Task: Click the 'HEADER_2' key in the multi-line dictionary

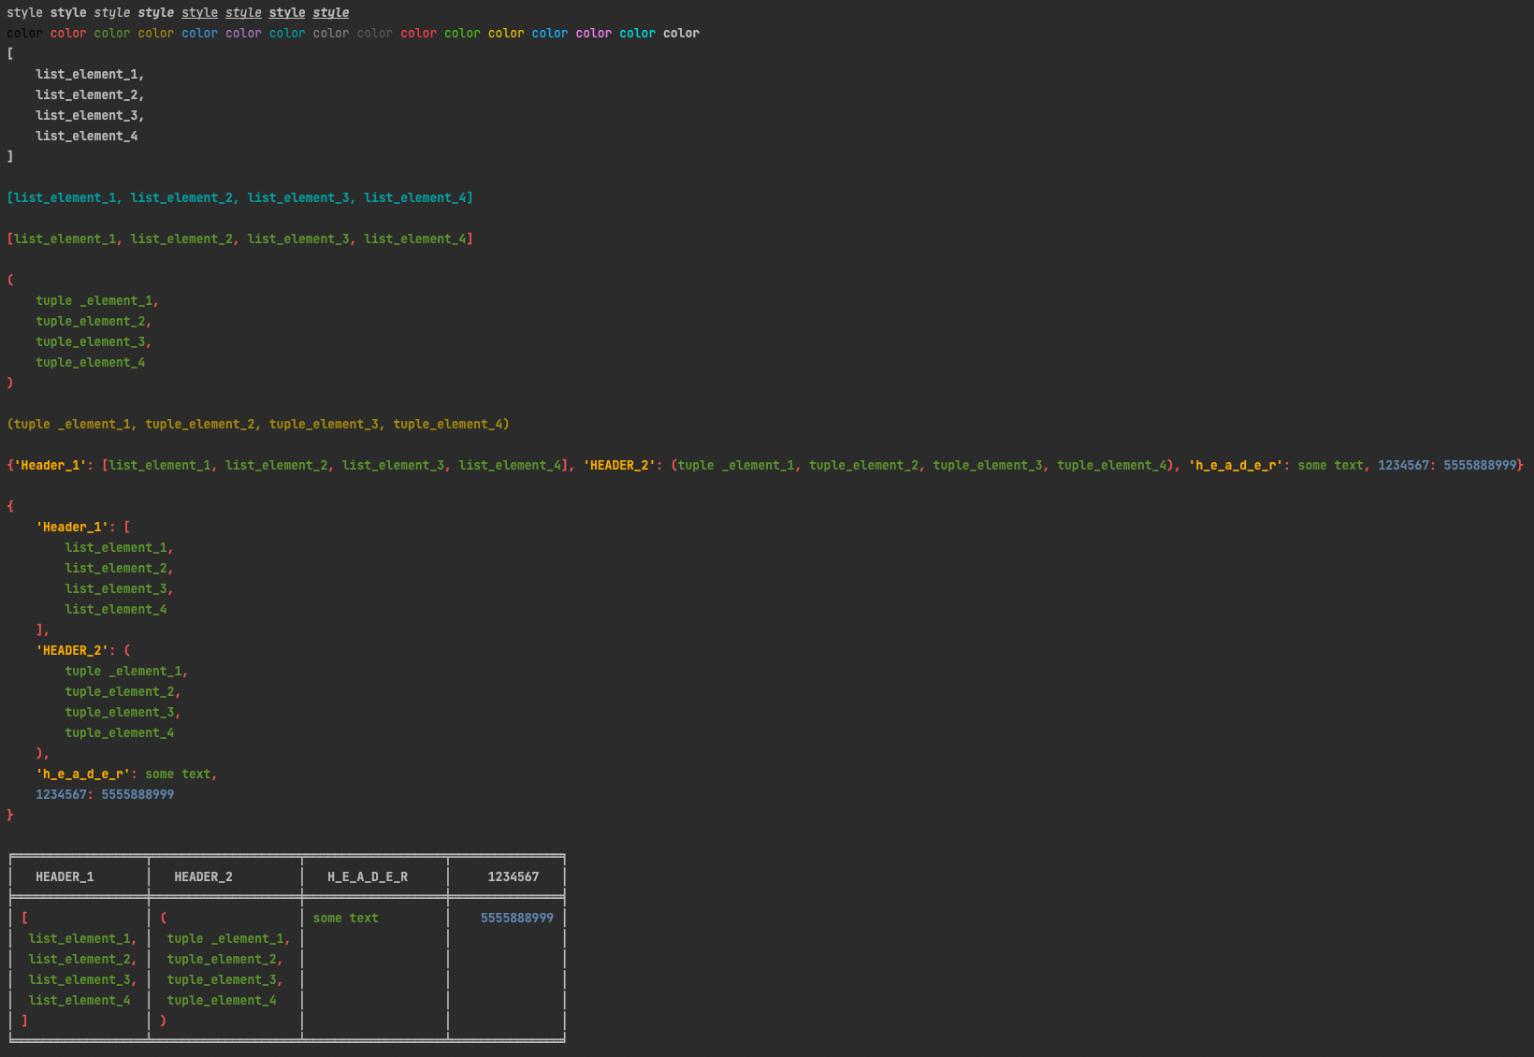Action: coord(72,650)
